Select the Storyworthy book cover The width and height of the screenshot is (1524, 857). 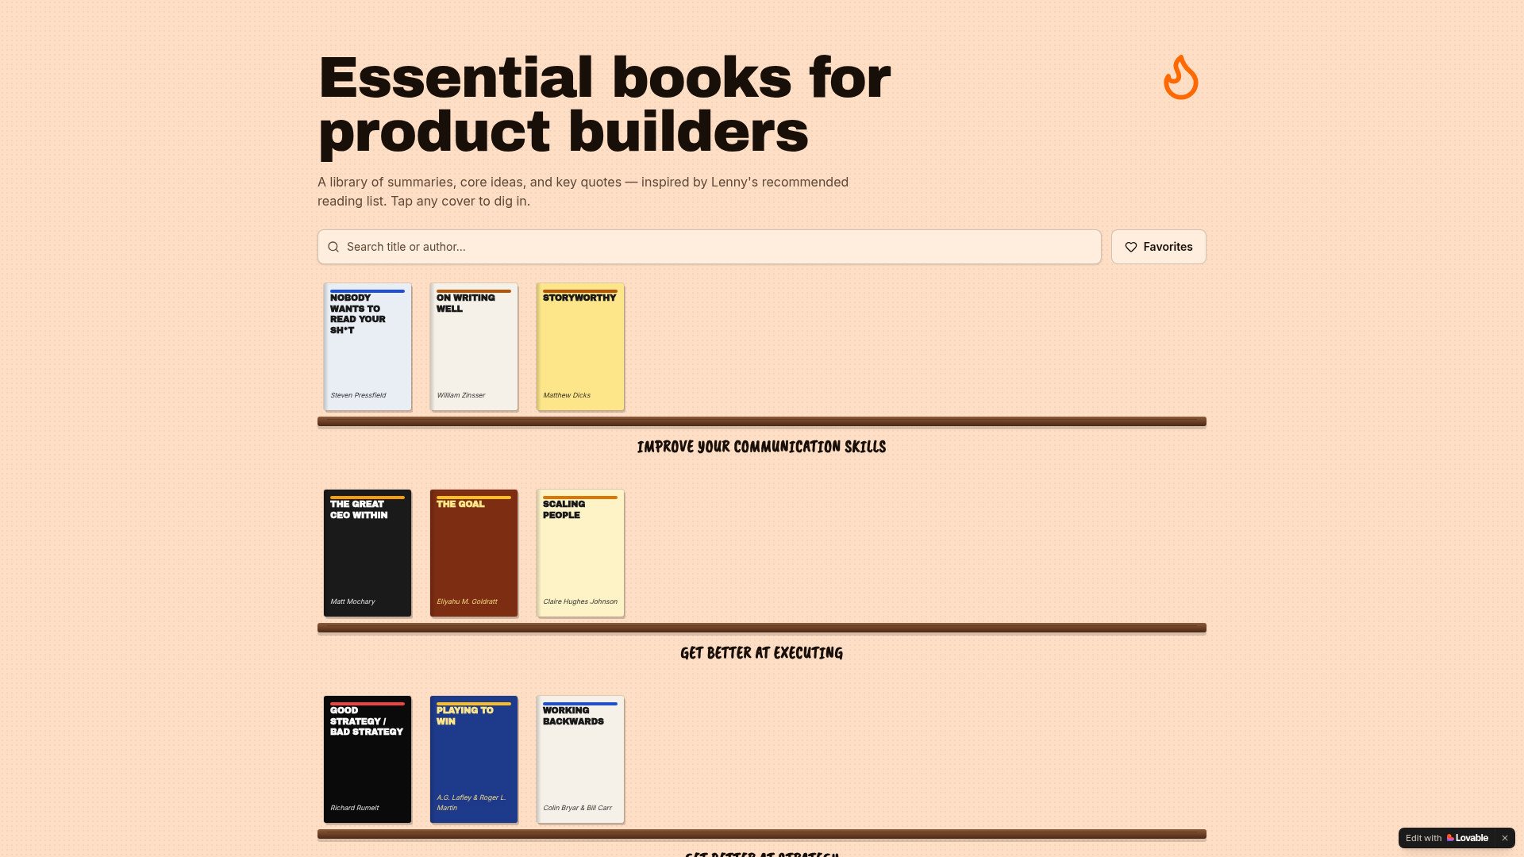click(580, 347)
